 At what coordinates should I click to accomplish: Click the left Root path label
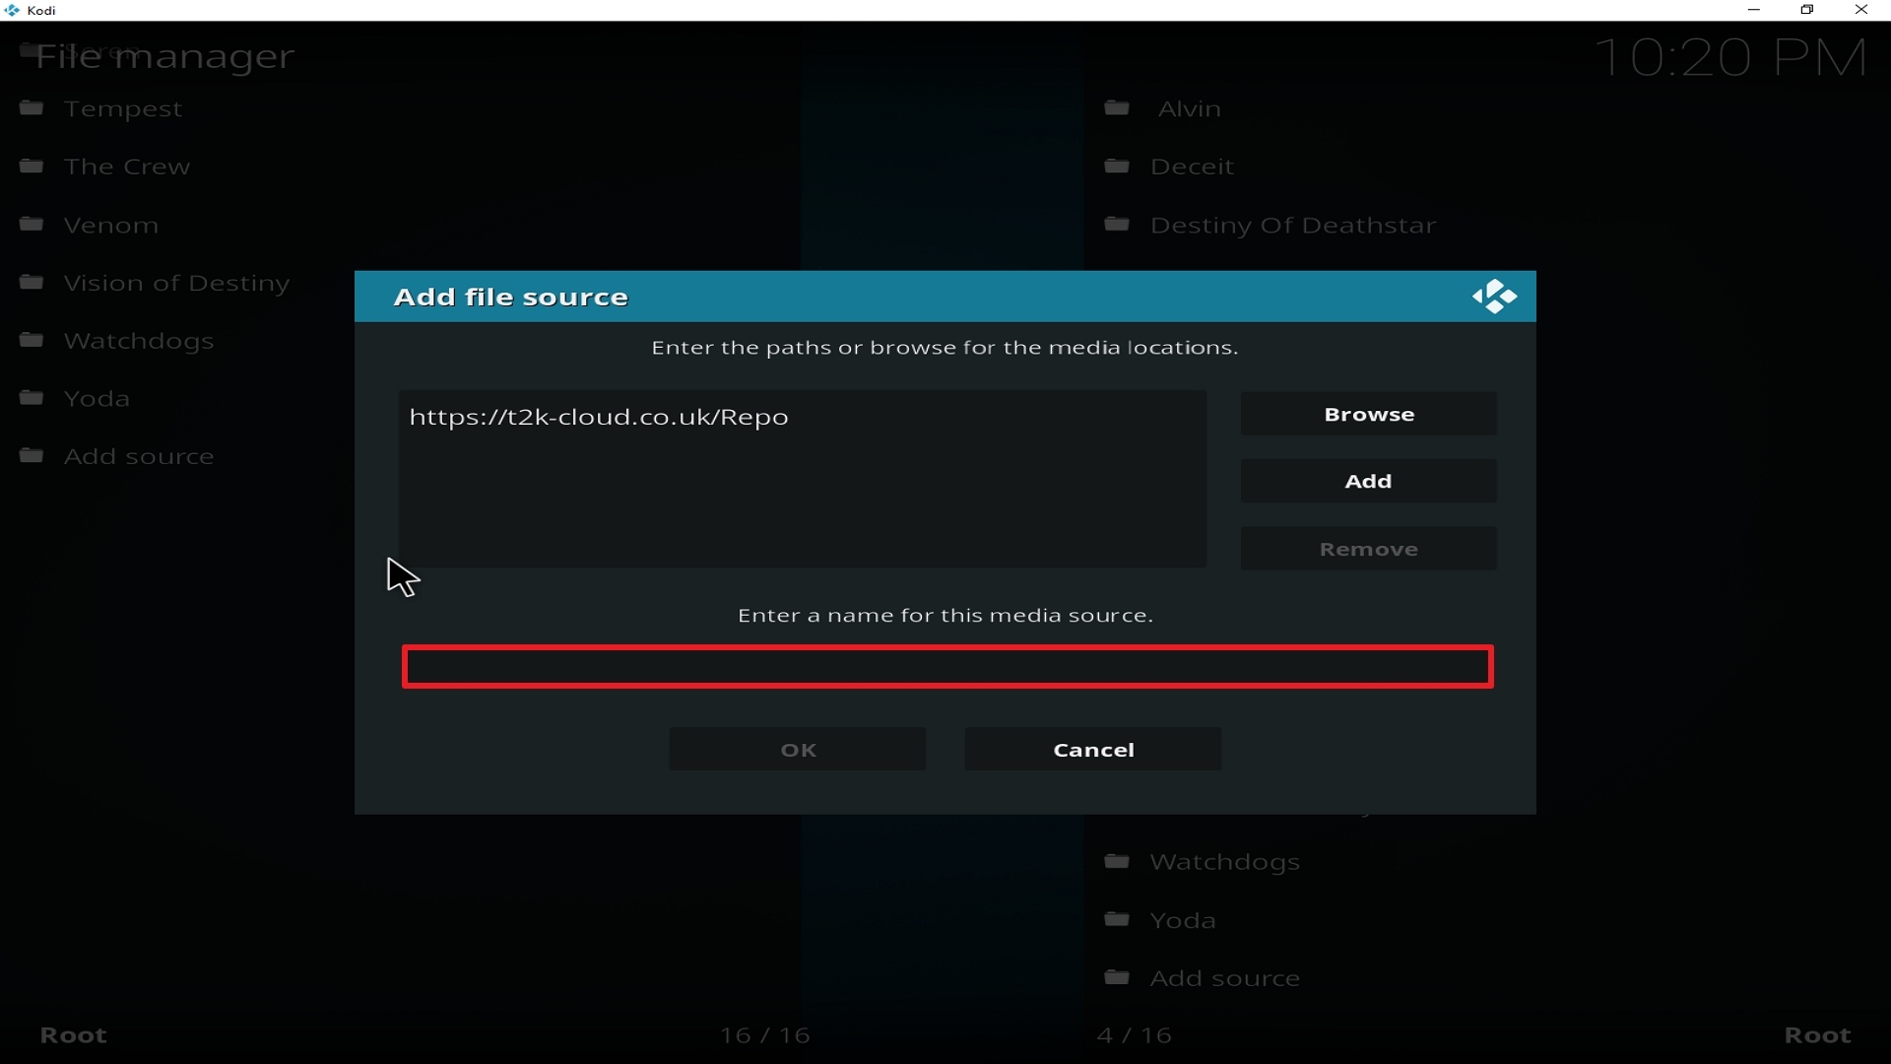click(73, 1035)
